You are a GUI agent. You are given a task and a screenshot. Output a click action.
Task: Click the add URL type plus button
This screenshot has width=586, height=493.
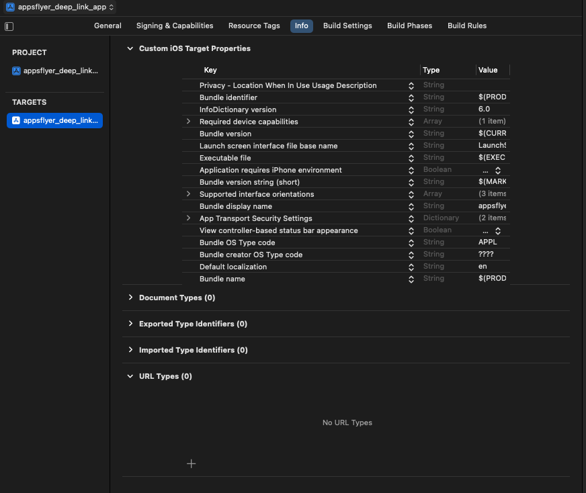tap(191, 463)
